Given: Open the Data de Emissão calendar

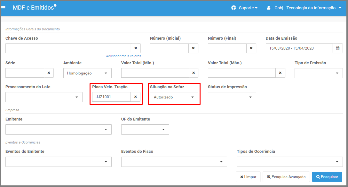Looking at the screenshot, I should 338,48.
